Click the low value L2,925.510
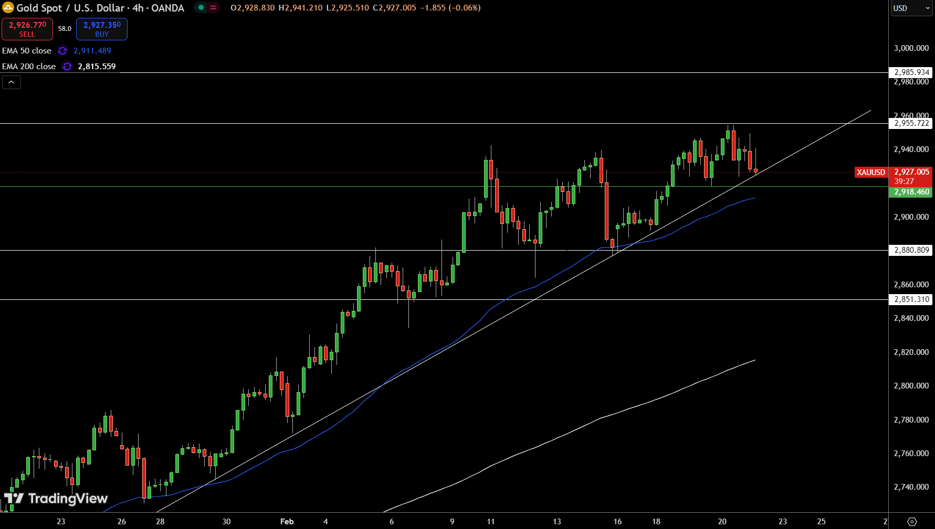935x529 pixels. tap(348, 8)
